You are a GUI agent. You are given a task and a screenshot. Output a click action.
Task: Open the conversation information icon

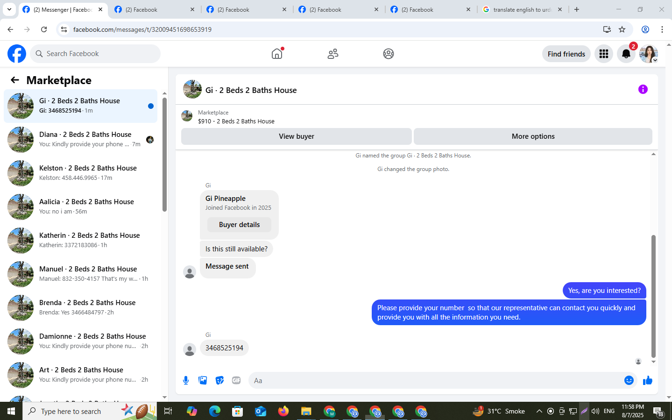tap(643, 89)
